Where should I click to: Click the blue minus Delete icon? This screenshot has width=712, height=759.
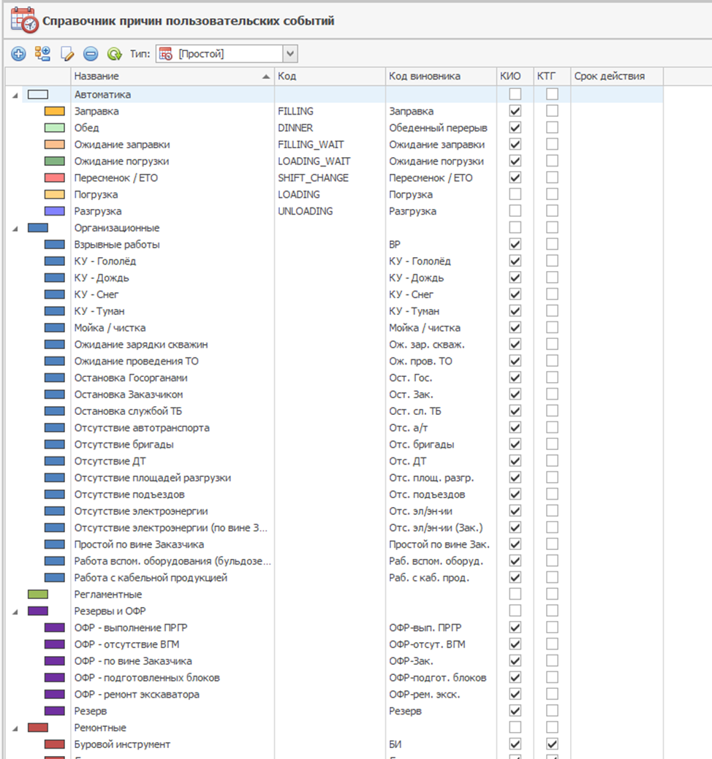click(x=90, y=53)
